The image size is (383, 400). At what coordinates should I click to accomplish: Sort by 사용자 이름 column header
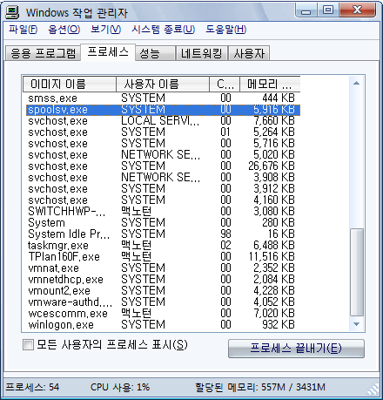[163, 85]
